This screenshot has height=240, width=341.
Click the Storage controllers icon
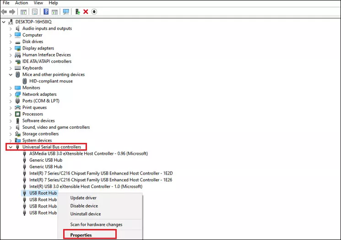pyautogui.click(x=17, y=134)
